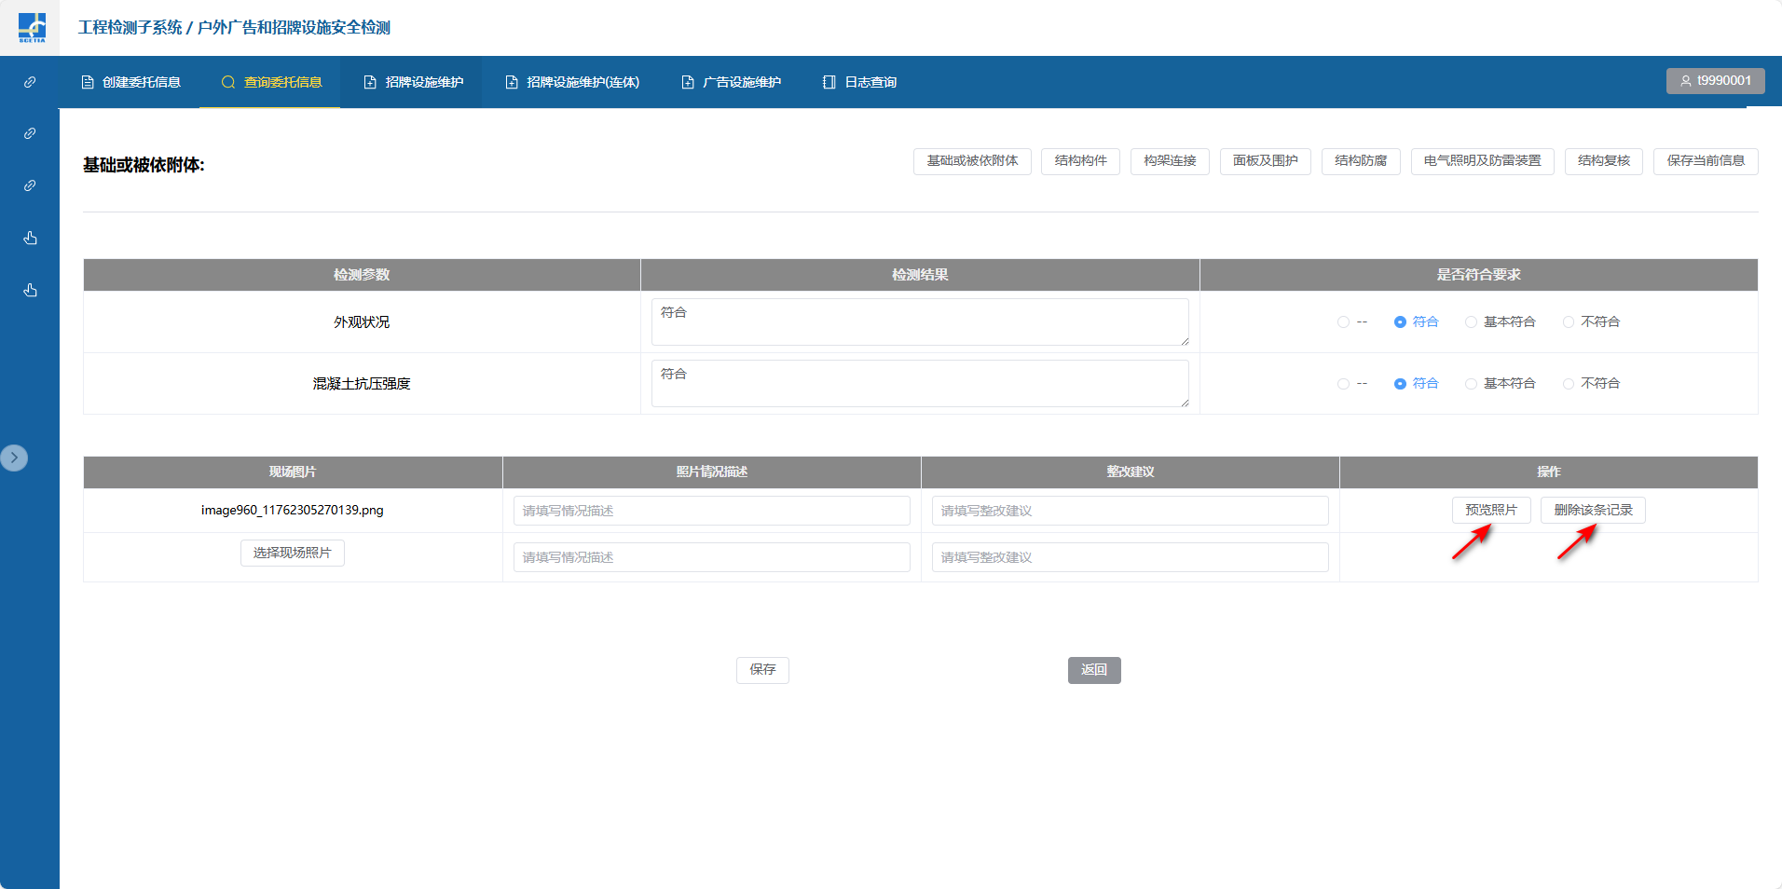This screenshot has height=889, width=1782.
Task: Expand the sidebar with the round arrow button
Action: pyautogui.click(x=14, y=458)
